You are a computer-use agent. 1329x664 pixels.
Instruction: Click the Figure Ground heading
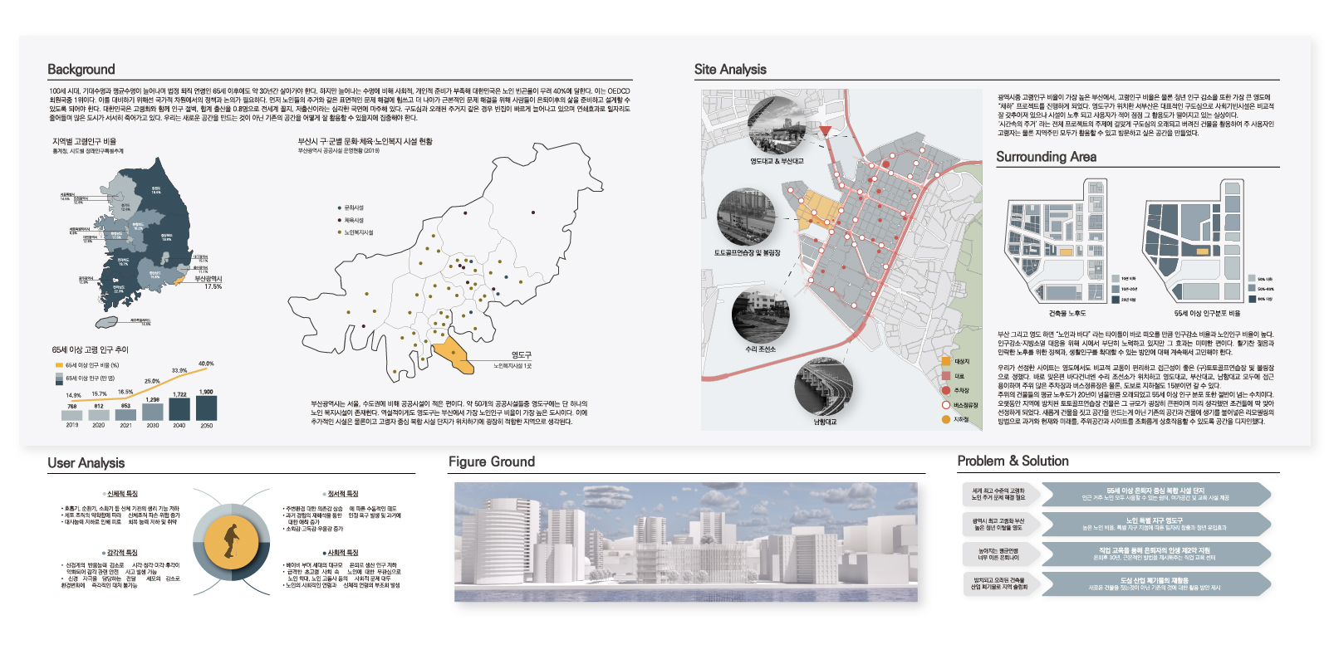[492, 461]
